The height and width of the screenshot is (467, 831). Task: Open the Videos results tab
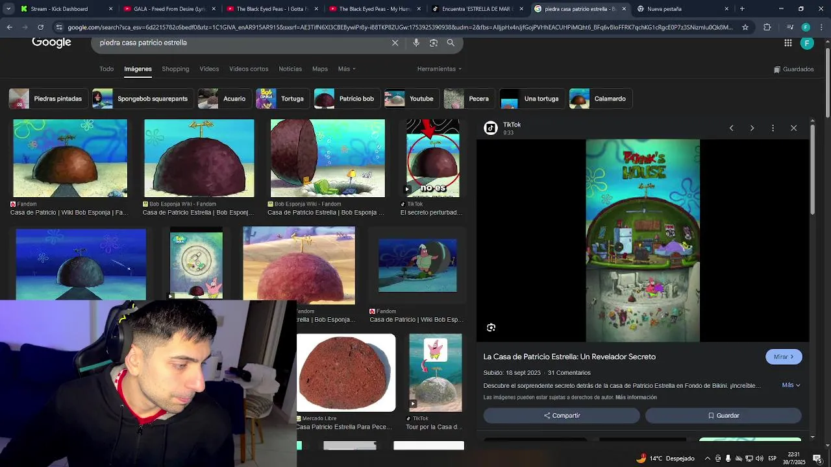pyautogui.click(x=209, y=69)
